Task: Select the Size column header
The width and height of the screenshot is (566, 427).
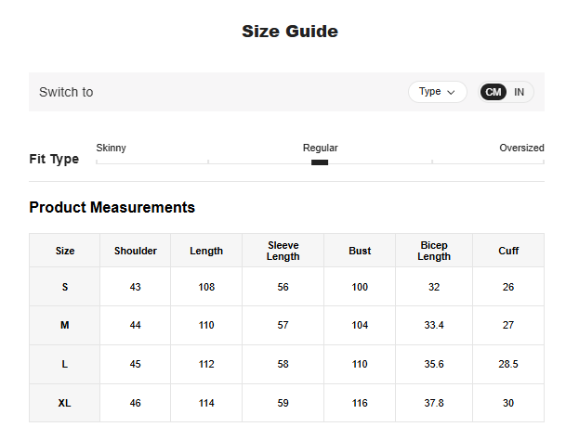Action: (65, 251)
